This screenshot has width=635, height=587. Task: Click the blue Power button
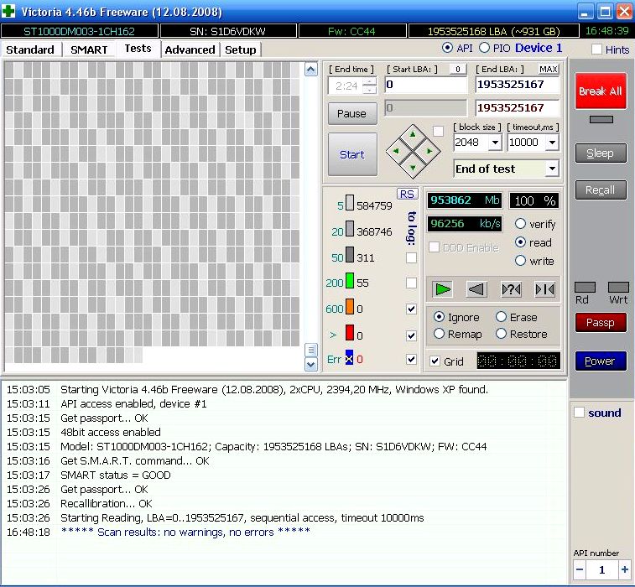601,361
